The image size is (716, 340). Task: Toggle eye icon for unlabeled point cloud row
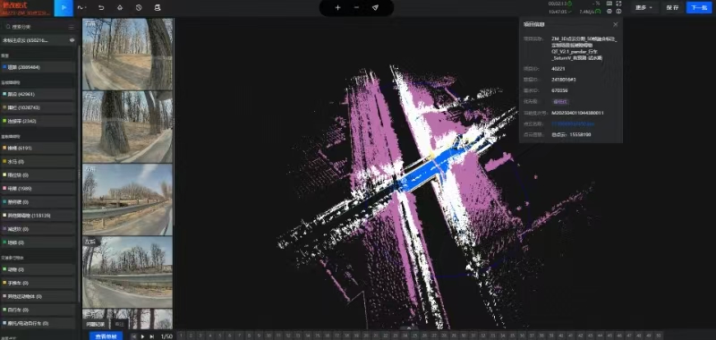click(x=72, y=40)
